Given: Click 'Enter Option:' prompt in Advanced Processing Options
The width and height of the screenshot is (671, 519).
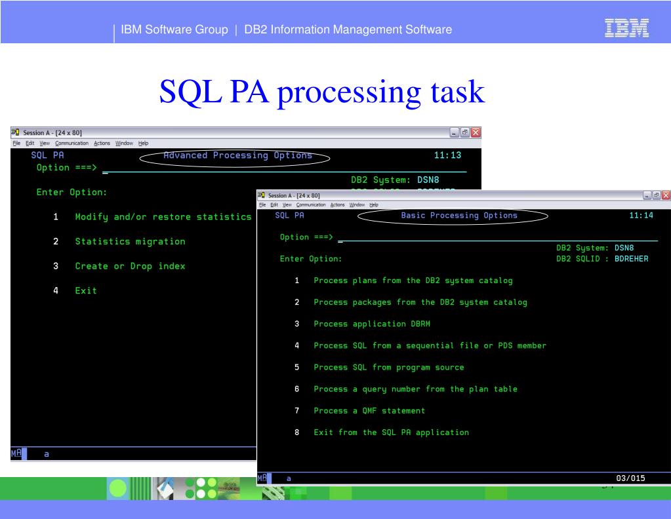Looking at the screenshot, I should pos(71,193).
